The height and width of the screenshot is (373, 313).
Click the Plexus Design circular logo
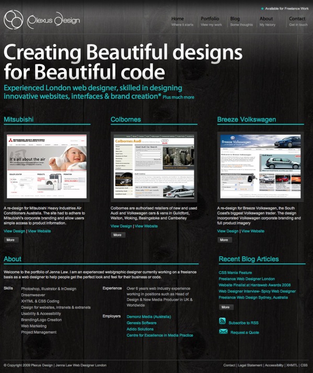13,19
